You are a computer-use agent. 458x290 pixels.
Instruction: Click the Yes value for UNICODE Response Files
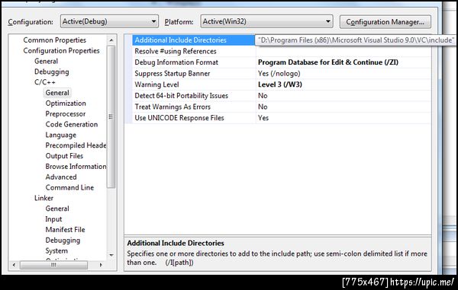point(263,118)
